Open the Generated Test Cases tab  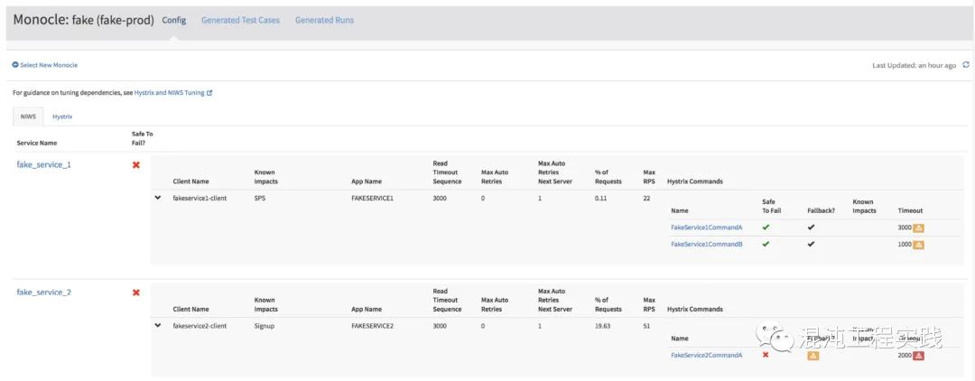(240, 20)
